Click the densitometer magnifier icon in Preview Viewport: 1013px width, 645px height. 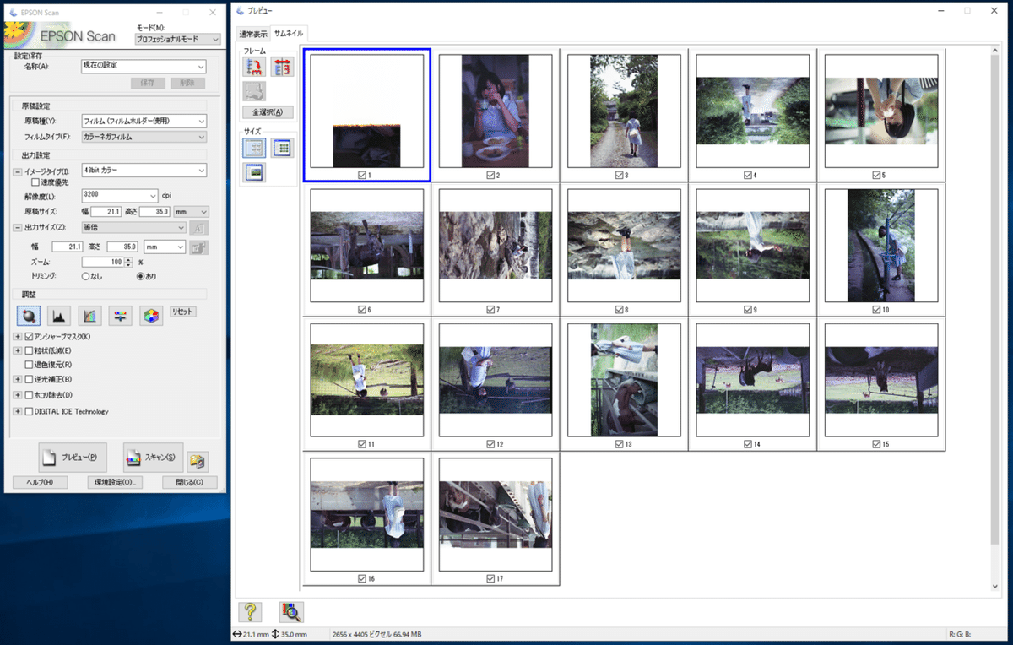click(292, 612)
